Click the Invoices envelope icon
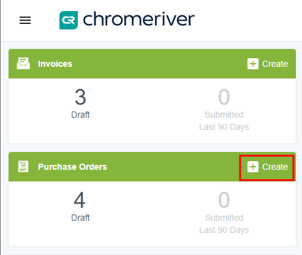This screenshot has height=255, width=302. click(x=23, y=64)
